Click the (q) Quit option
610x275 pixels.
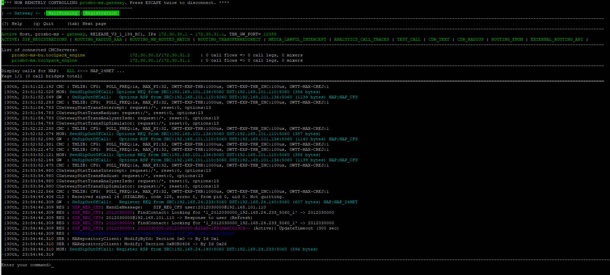point(43,24)
